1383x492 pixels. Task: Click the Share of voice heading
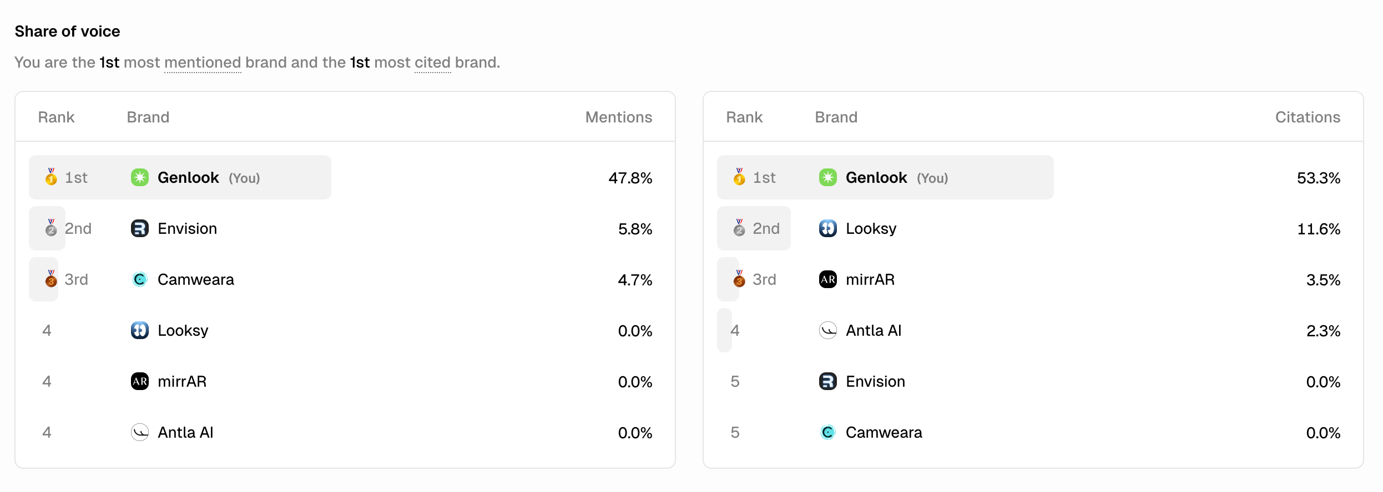(x=67, y=31)
